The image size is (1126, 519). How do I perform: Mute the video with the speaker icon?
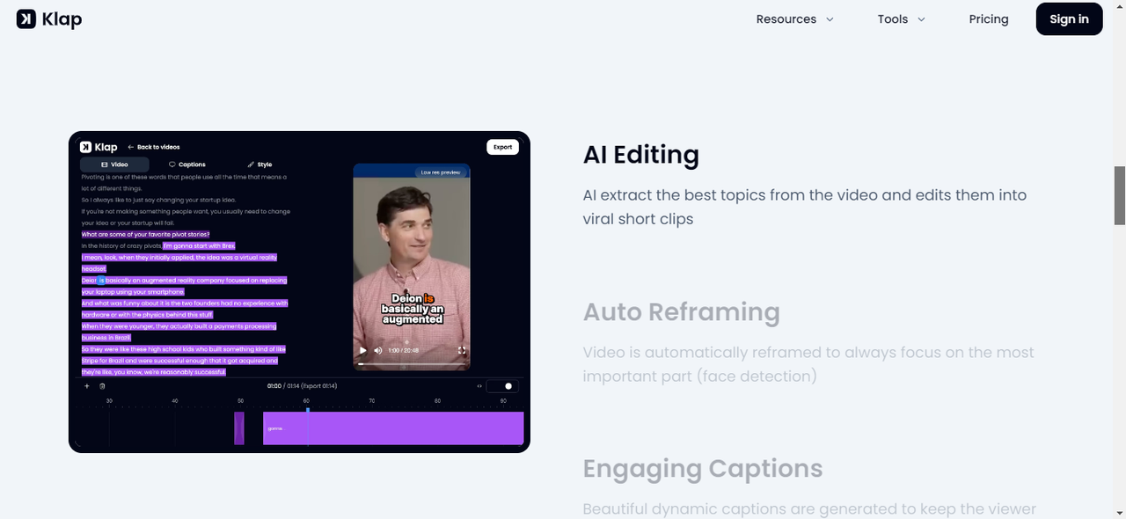(x=378, y=350)
